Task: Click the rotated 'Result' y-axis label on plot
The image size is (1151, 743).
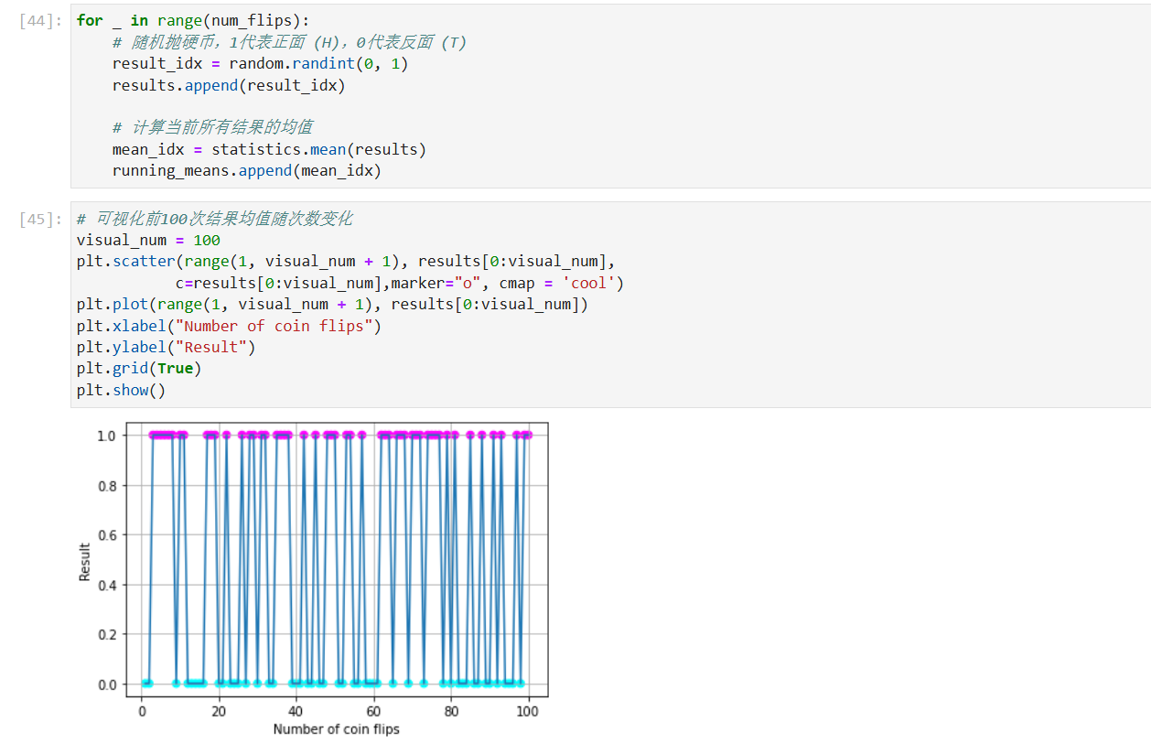Action: [x=85, y=561]
